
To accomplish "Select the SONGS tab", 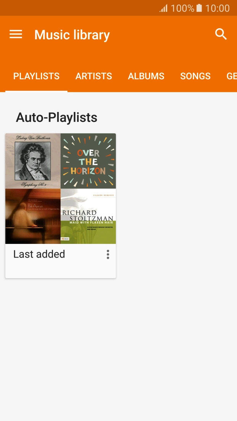I will (195, 76).
